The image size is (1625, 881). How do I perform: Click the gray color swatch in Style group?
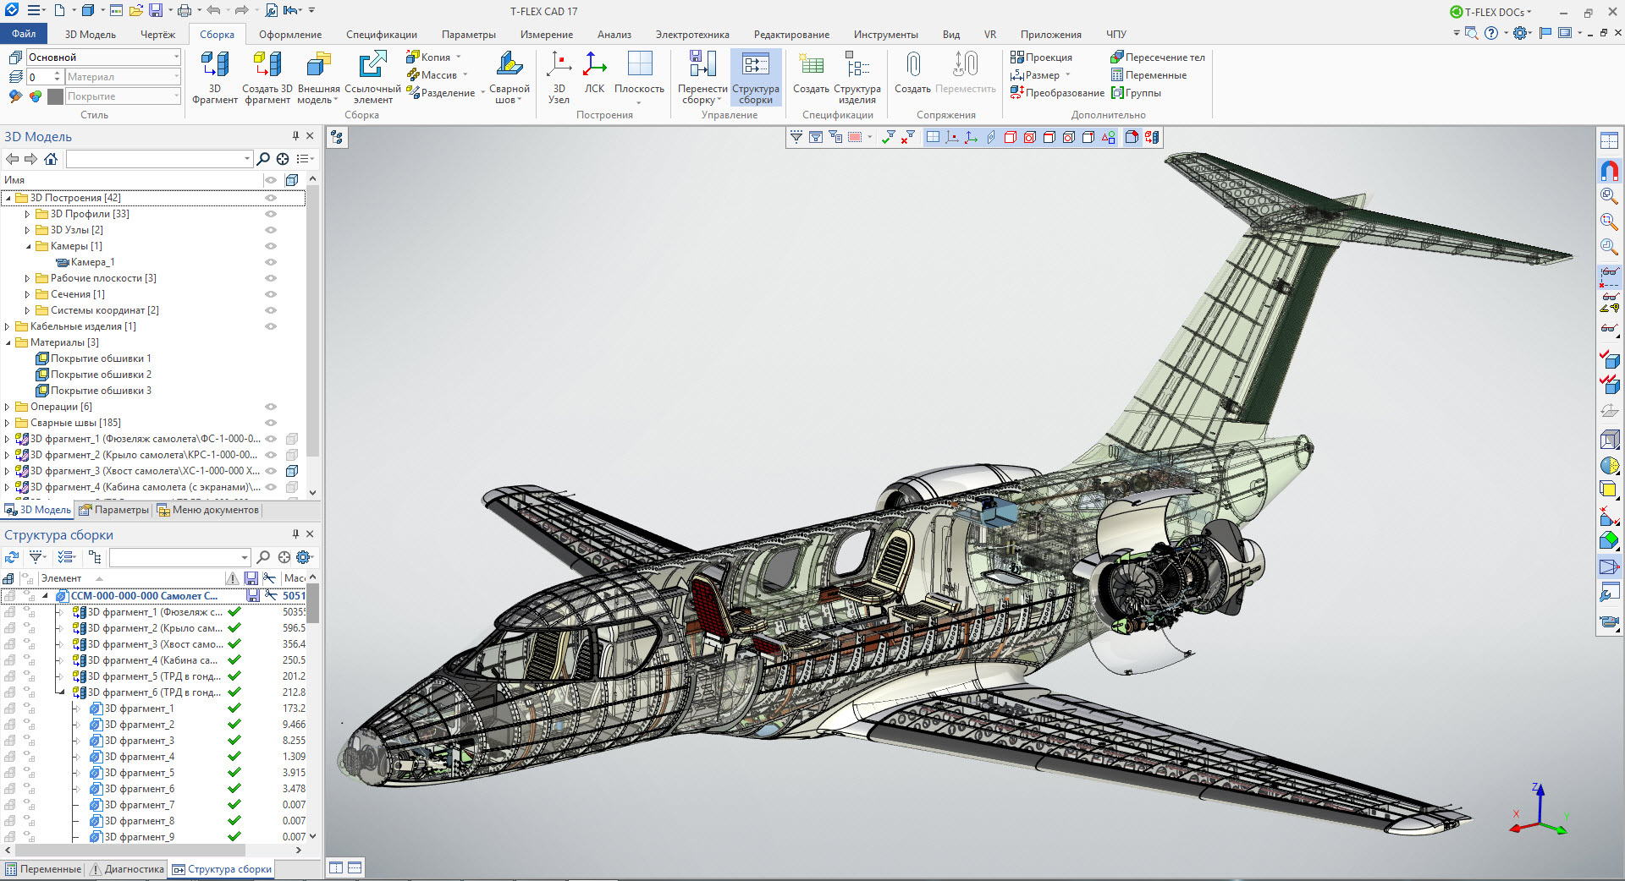coord(55,96)
